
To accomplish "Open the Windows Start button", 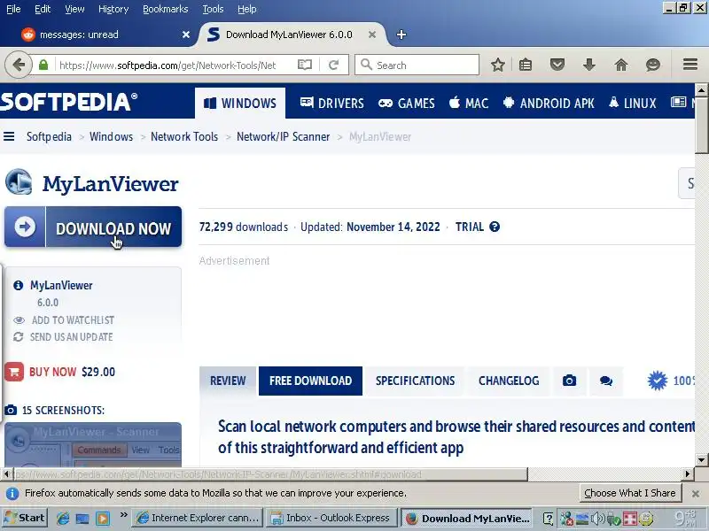I will tap(25, 518).
